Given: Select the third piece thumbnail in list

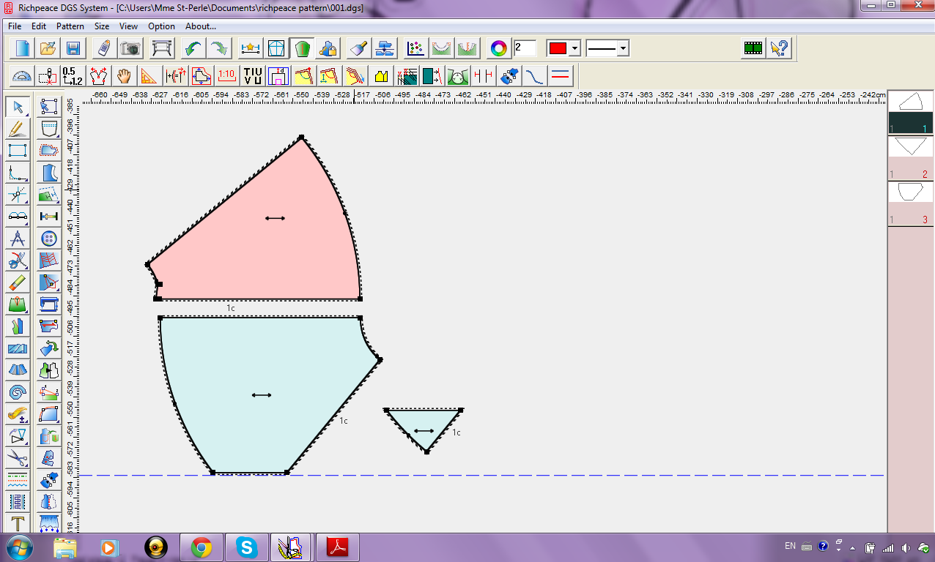Looking at the screenshot, I should 909,192.
